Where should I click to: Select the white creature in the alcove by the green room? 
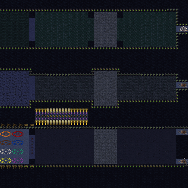183,29
